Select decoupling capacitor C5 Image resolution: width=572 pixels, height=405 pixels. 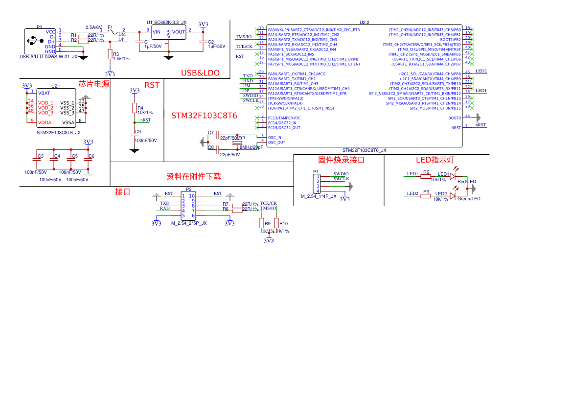[x=71, y=160]
